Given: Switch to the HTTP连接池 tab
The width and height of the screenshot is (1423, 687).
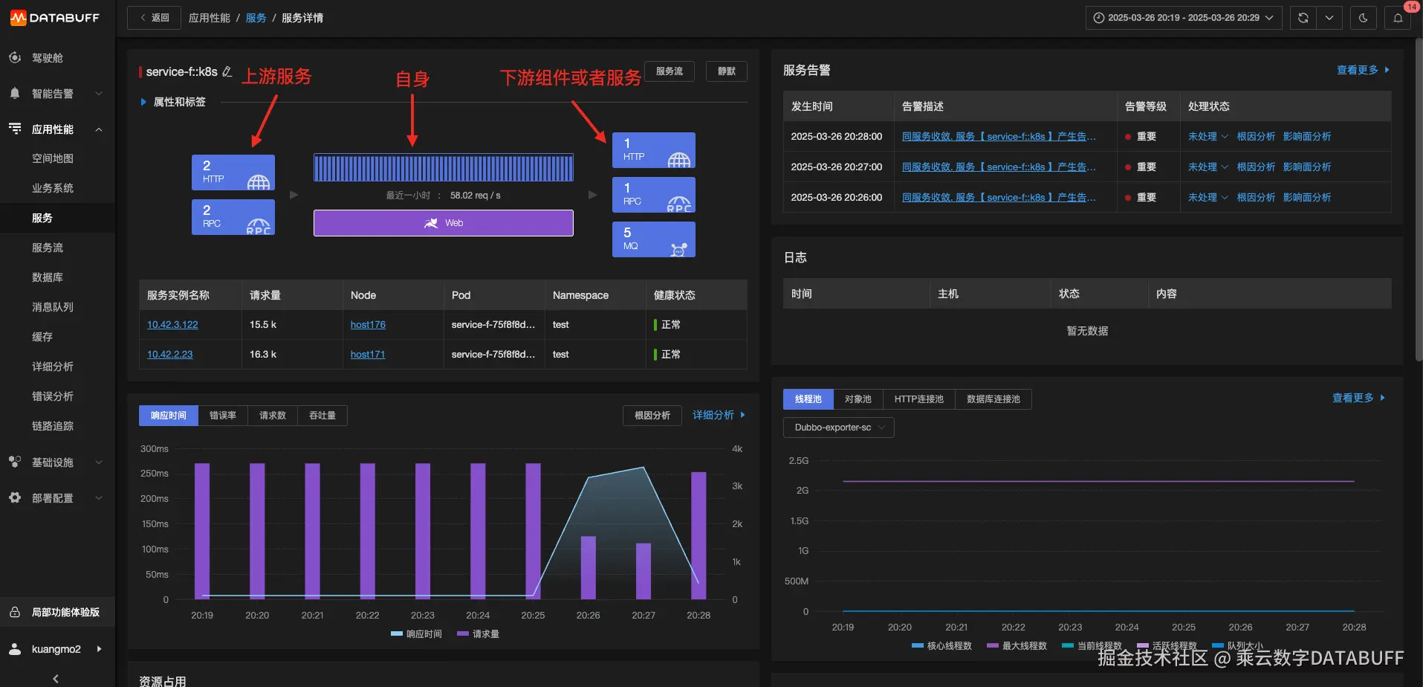Looking at the screenshot, I should pos(919,399).
